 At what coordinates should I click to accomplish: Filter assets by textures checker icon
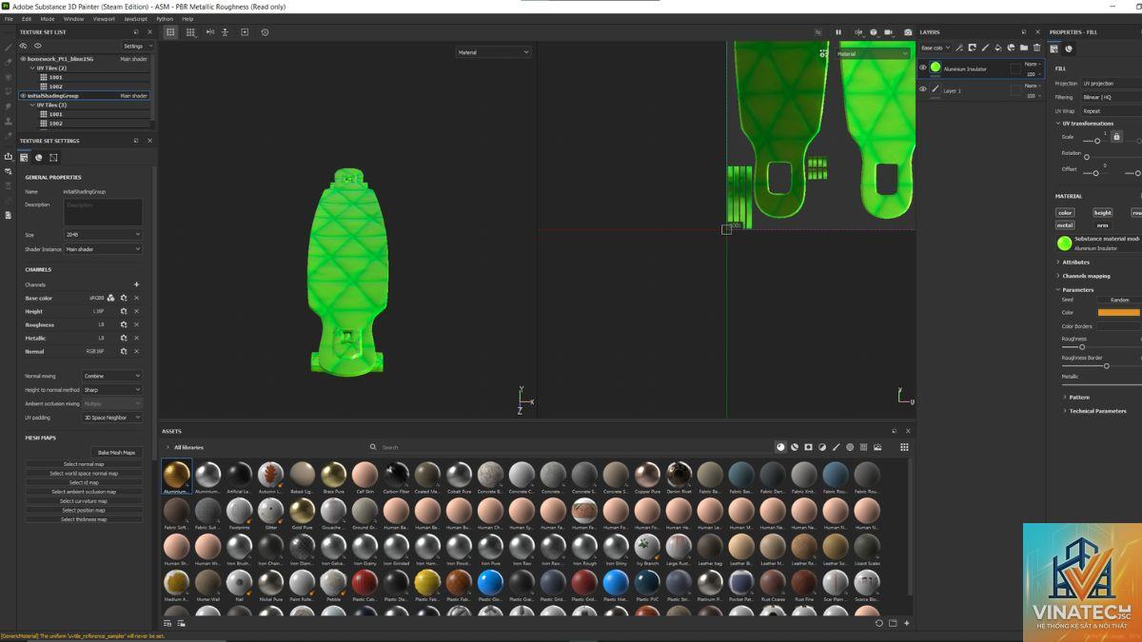(864, 447)
